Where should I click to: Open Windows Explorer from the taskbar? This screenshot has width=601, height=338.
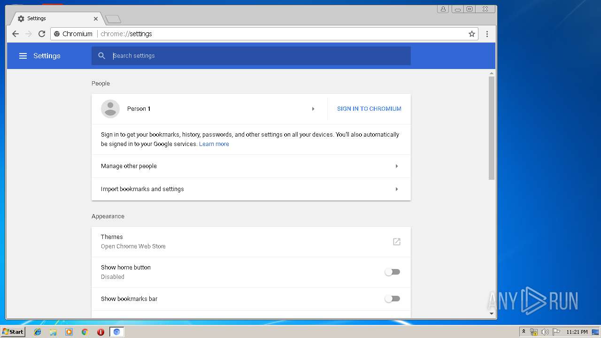[53, 332]
